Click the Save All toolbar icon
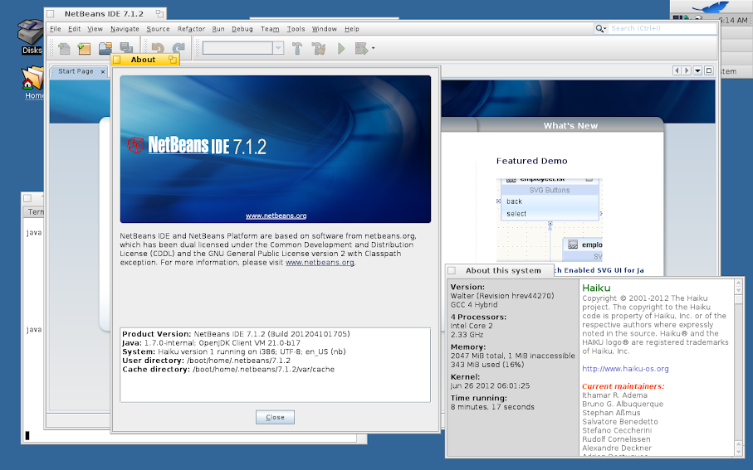Viewport: 753px width, 470px height. (x=126, y=48)
